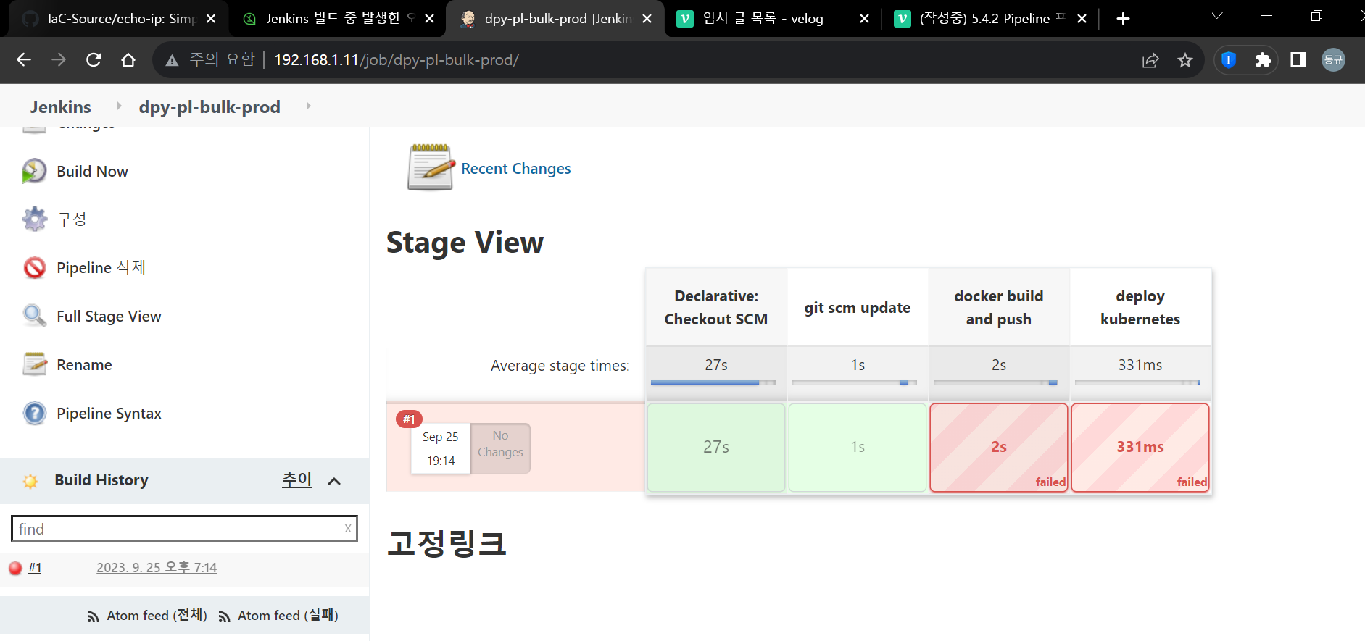Click the browser home icon
The image size is (1365, 641).
tap(128, 60)
